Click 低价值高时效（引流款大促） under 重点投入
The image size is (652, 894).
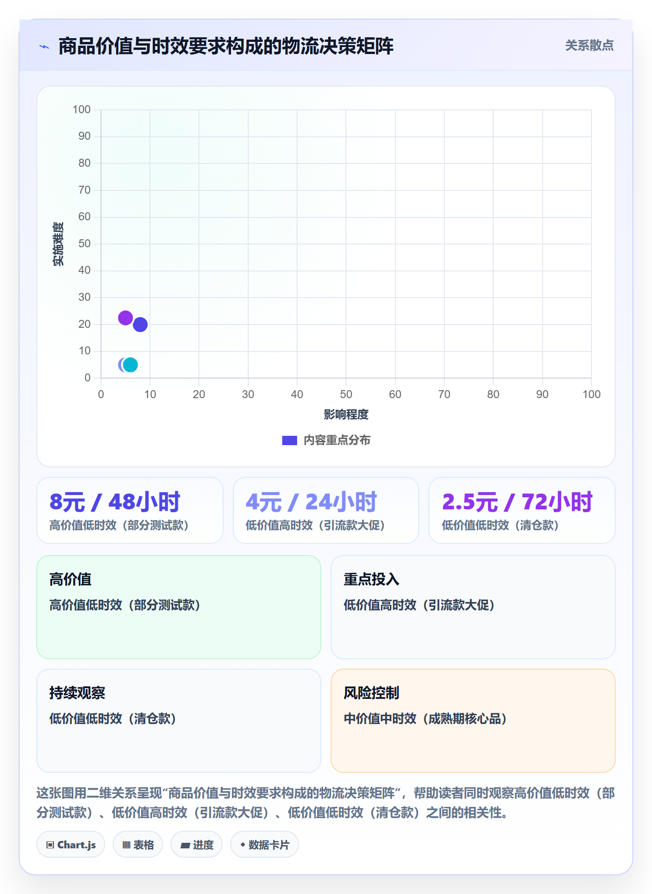419,605
